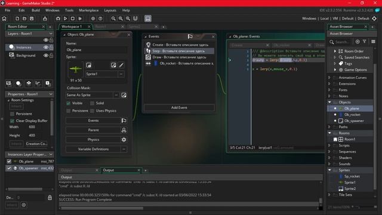Screen dimensions: 382x215
Task: Open the object's Events button
Action: [x=97, y=121]
